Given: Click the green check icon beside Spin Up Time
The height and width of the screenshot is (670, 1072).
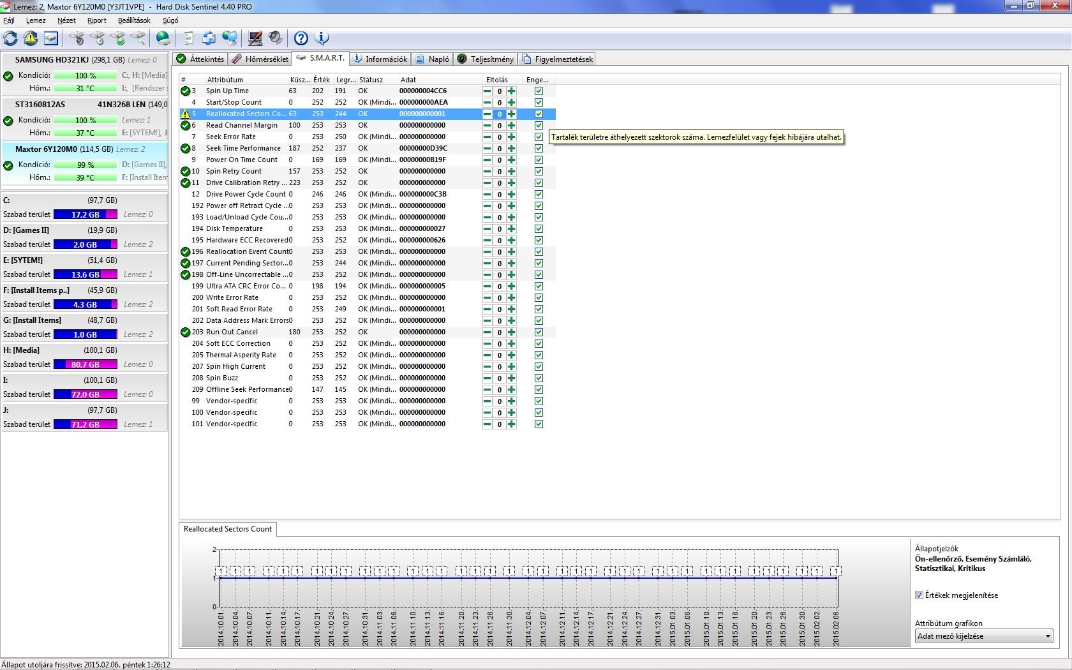Looking at the screenshot, I should (x=185, y=91).
